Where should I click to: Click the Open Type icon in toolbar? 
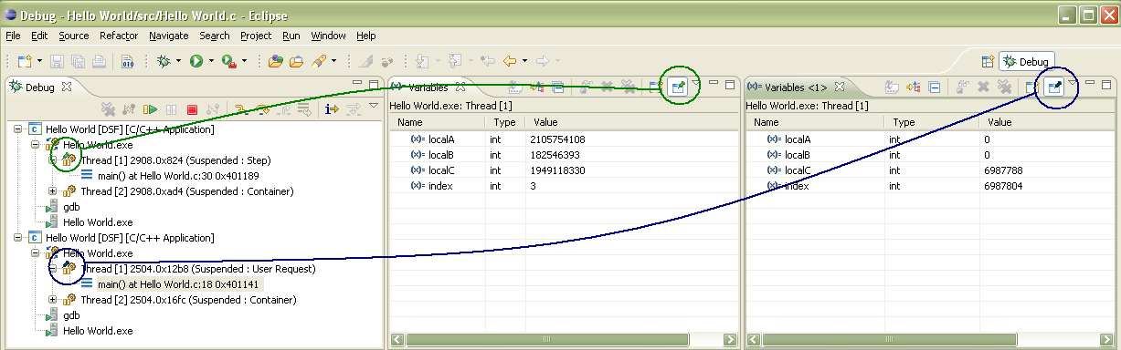click(x=276, y=61)
